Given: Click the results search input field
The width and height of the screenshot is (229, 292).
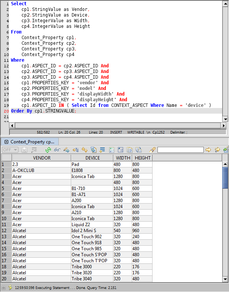Looking at the screenshot, I should click(x=180, y=150).
